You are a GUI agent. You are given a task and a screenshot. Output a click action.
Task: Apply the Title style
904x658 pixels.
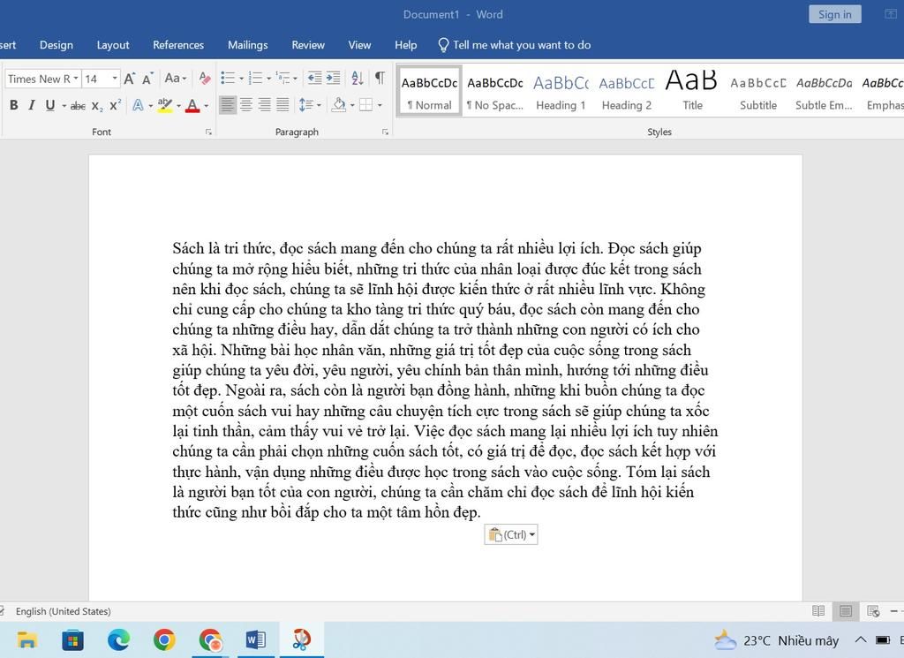click(692, 91)
